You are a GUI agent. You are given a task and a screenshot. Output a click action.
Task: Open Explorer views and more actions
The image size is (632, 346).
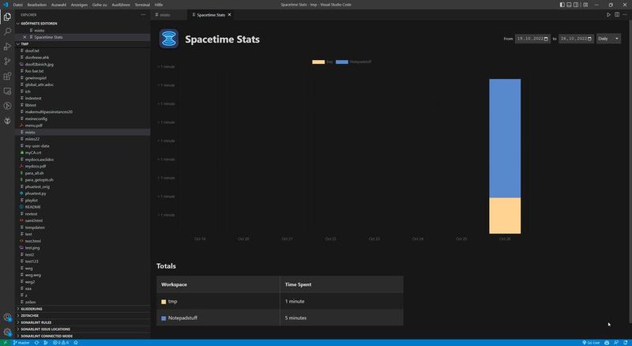[x=143, y=14]
